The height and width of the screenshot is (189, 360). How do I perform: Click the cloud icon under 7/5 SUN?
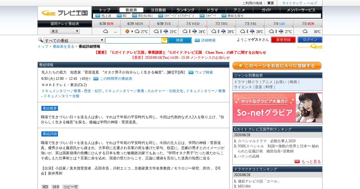(x=305, y=31)
